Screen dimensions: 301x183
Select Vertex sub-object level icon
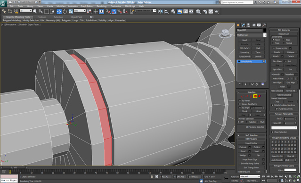pyautogui.click(x=243, y=96)
